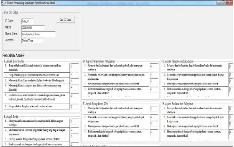The height and width of the screenshot is (147, 234).
Task: Click the A. Aspek Kepribadian group title
Action: (x=14, y=61)
